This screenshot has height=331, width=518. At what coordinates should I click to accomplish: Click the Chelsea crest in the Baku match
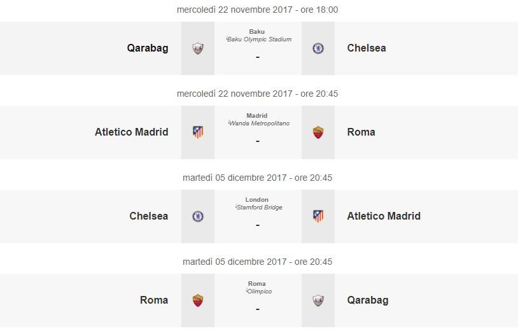coord(318,48)
